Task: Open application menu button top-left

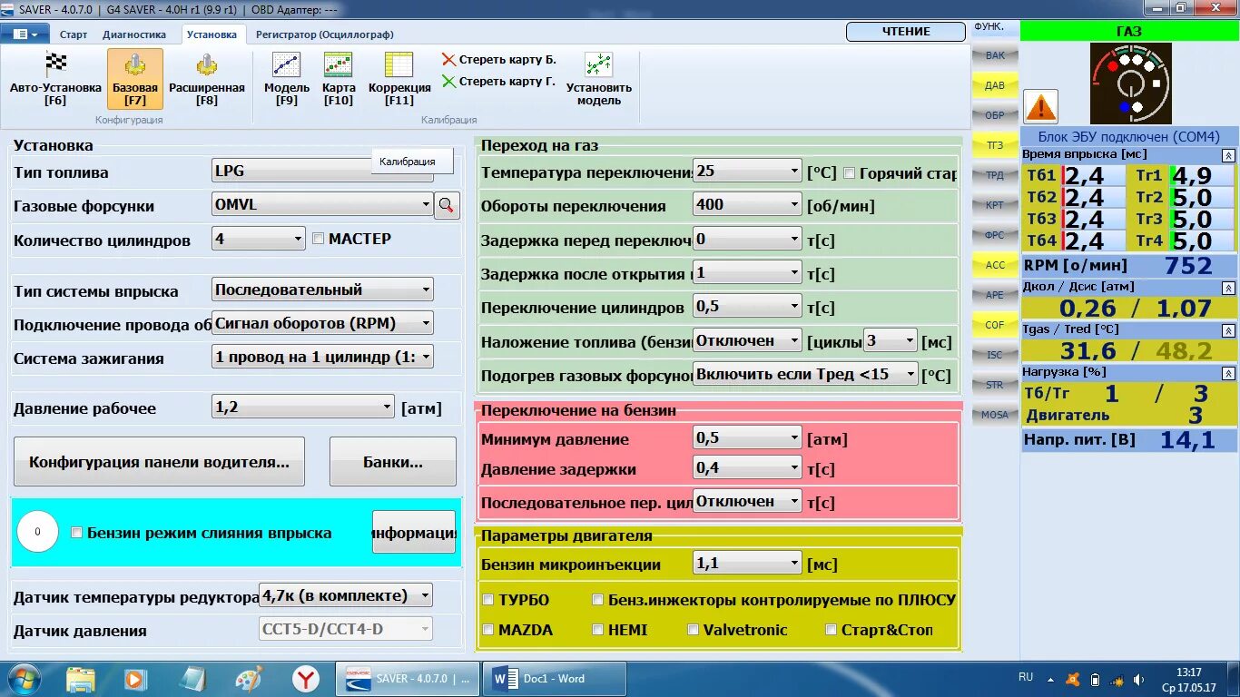Action: click(x=25, y=34)
